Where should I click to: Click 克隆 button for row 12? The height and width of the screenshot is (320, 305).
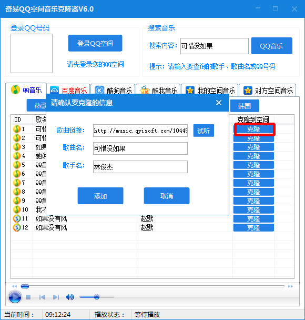point(253,228)
